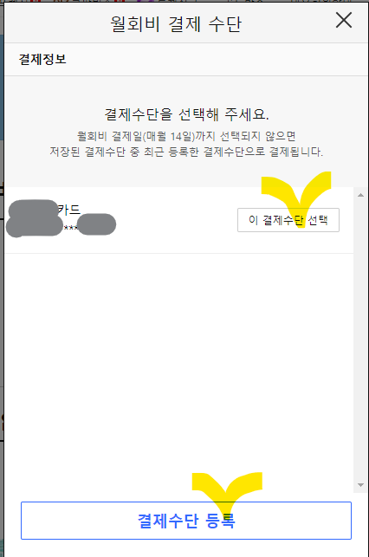Close the 월회비 결제 수단 dialog
This screenshot has width=369, height=557.
(x=344, y=20)
